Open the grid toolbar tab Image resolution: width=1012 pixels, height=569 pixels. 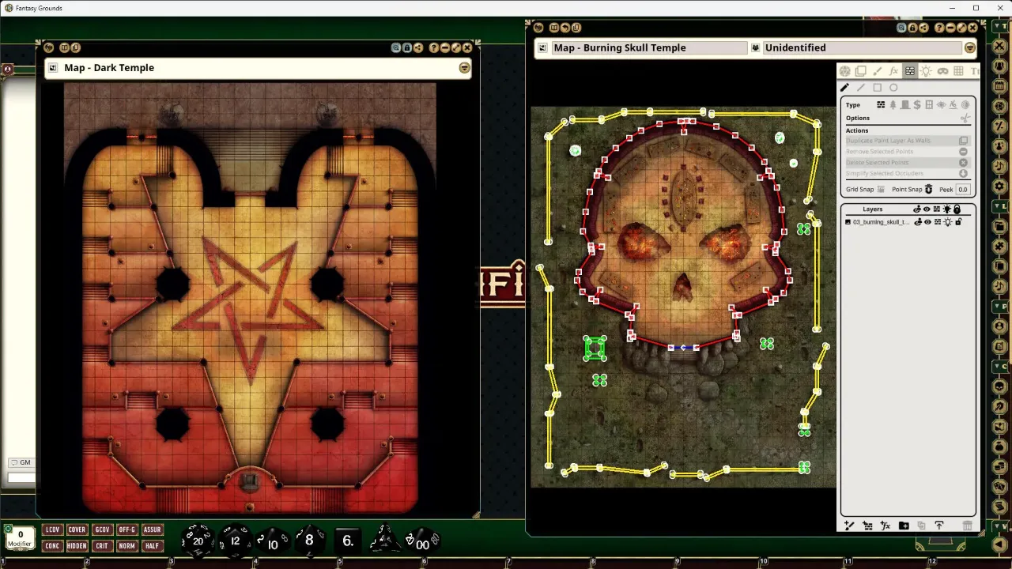pyautogui.click(x=958, y=71)
